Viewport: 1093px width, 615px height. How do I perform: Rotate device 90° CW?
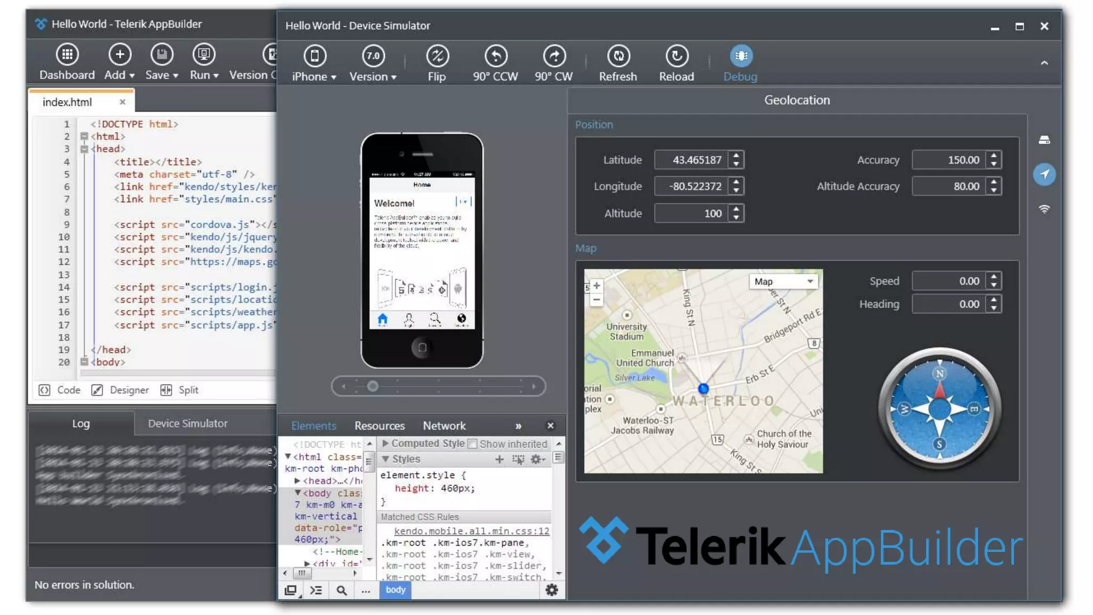click(554, 64)
